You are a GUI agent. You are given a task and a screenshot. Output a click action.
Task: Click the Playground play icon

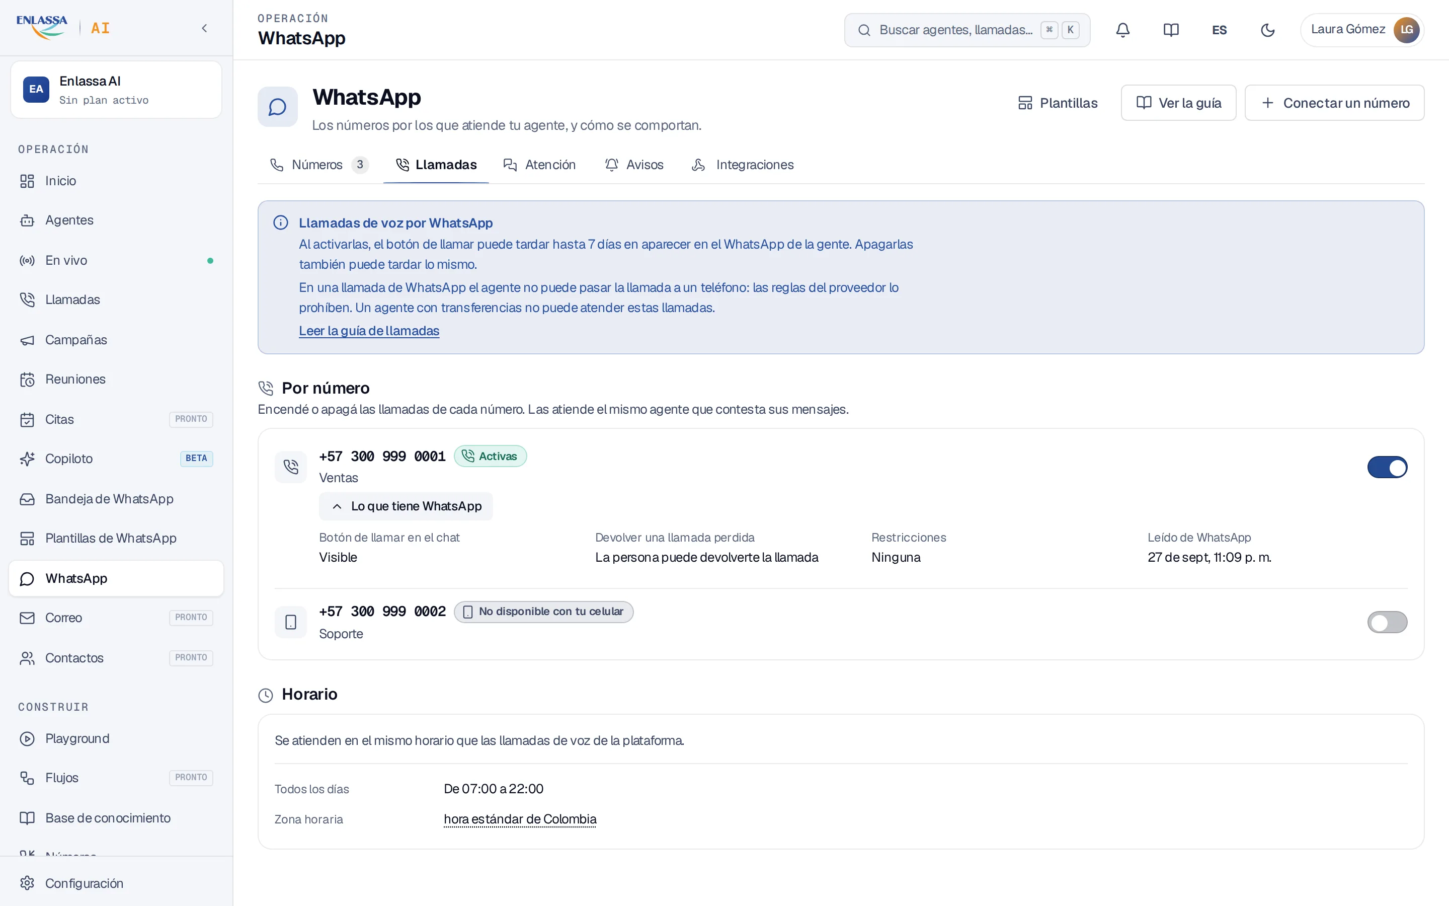(27, 739)
